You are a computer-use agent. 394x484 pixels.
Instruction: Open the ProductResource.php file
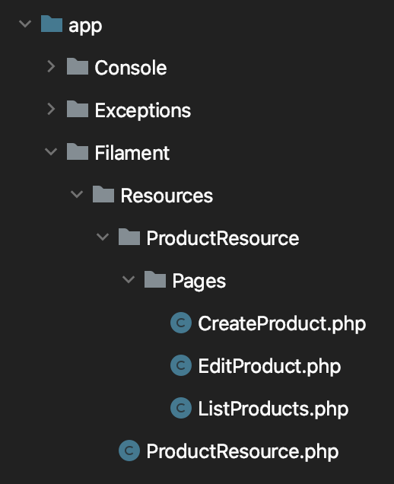(242, 451)
